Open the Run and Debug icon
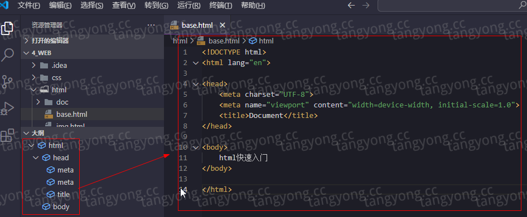This screenshot has height=217, width=527. coord(7,108)
